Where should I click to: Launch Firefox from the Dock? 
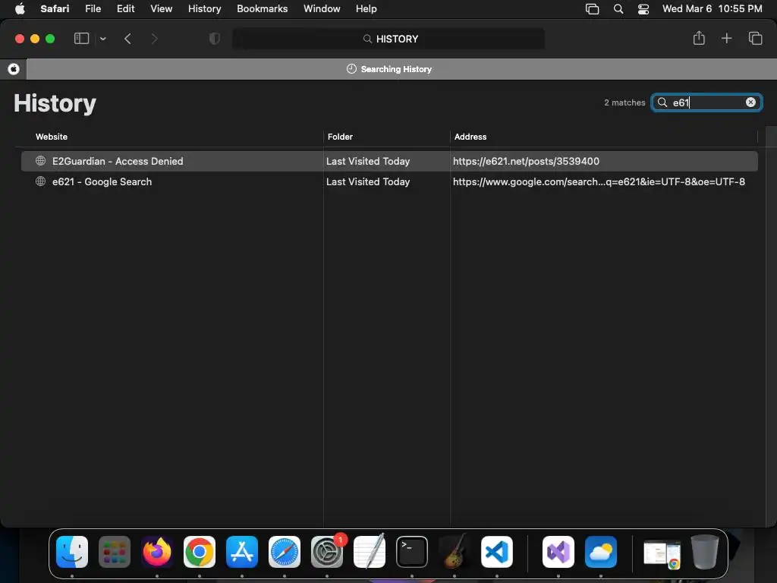(x=157, y=552)
